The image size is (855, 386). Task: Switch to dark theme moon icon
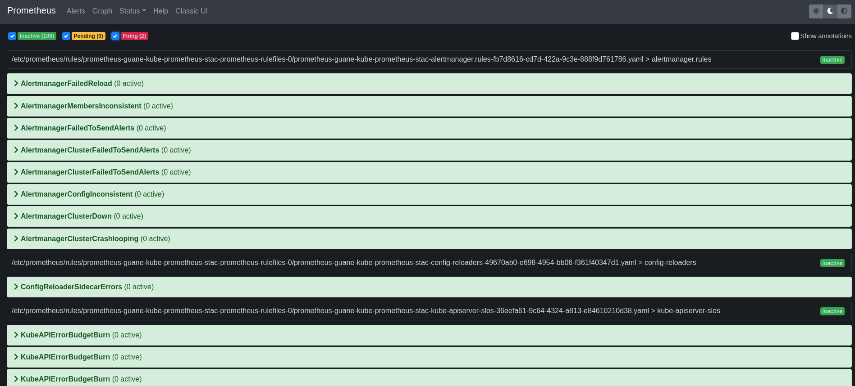click(x=830, y=11)
